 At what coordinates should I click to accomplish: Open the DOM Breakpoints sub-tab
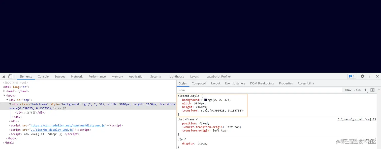[262, 83]
